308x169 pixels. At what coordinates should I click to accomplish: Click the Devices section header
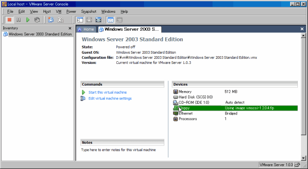(235, 84)
